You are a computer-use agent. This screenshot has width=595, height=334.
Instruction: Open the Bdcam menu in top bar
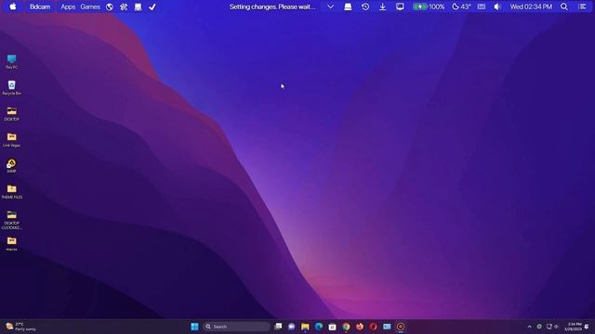pyautogui.click(x=40, y=6)
